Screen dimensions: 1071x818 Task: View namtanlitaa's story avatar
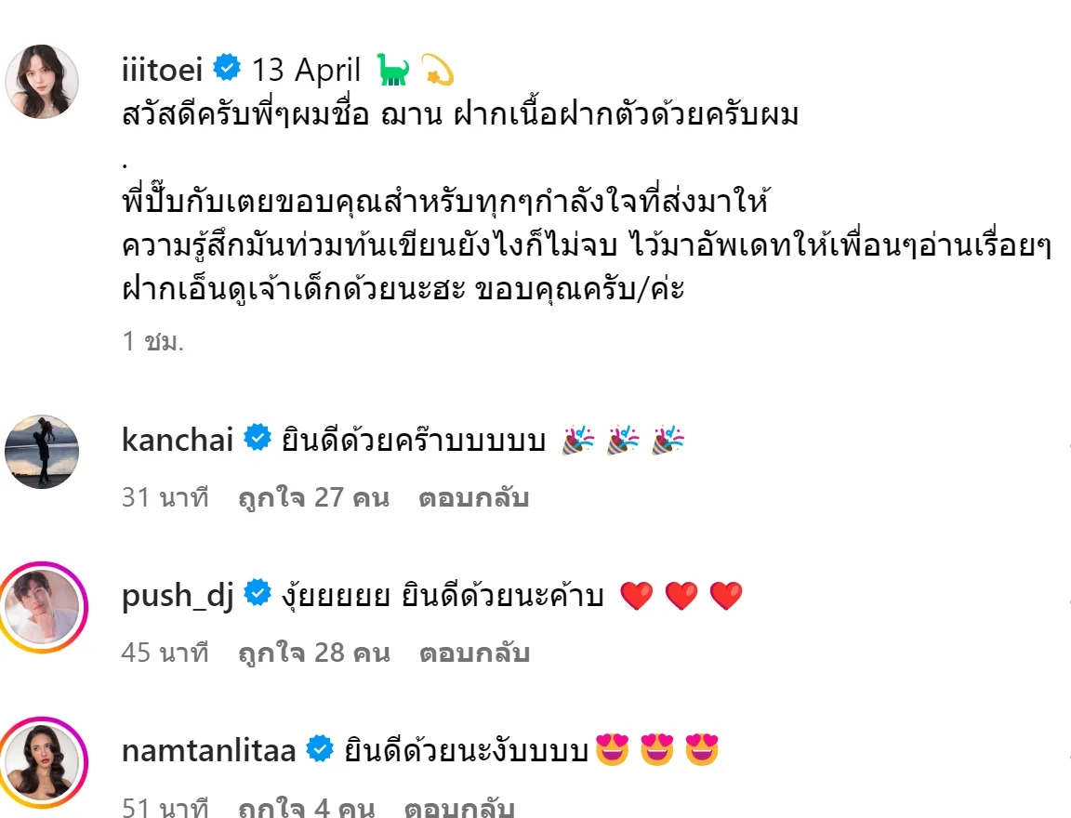[x=43, y=763]
